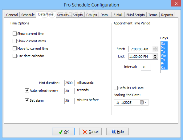Image resolution: width=183 pixels, height=140 pixels.
Task: Open the Security tab
Action: click(x=63, y=15)
